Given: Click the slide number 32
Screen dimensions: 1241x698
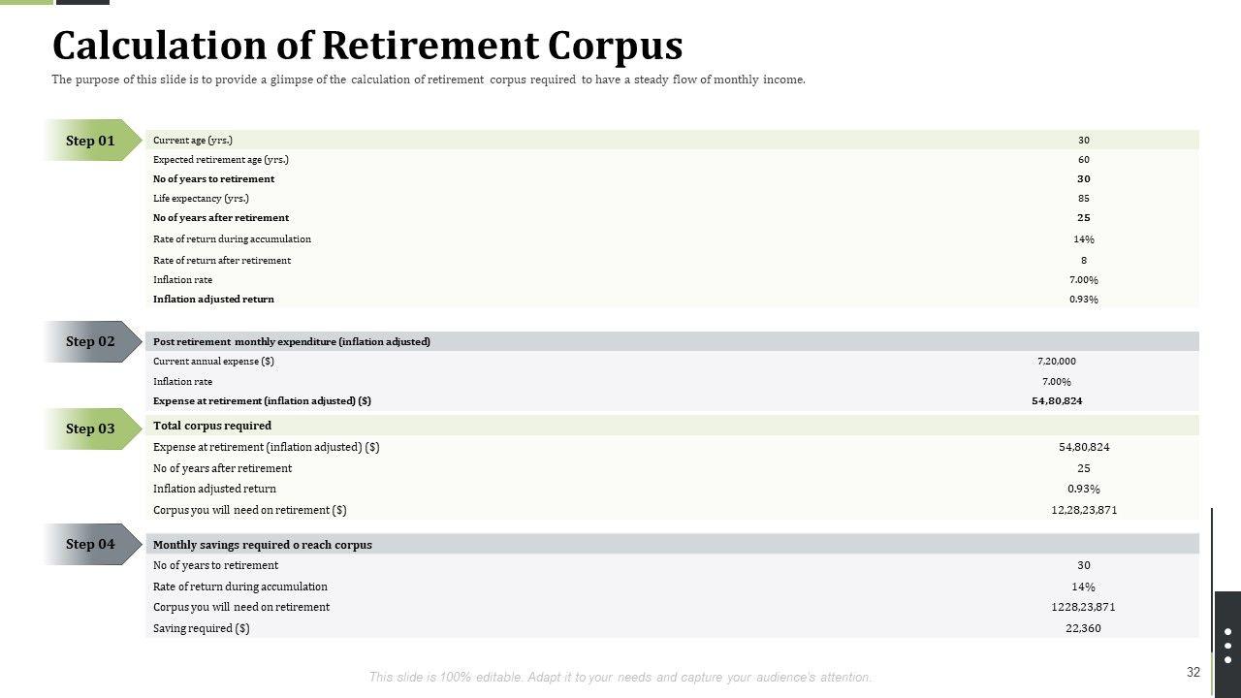Looking at the screenshot, I should [x=1193, y=672].
